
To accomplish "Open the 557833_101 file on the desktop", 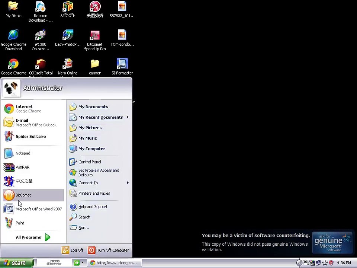I will [x=122, y=10].
